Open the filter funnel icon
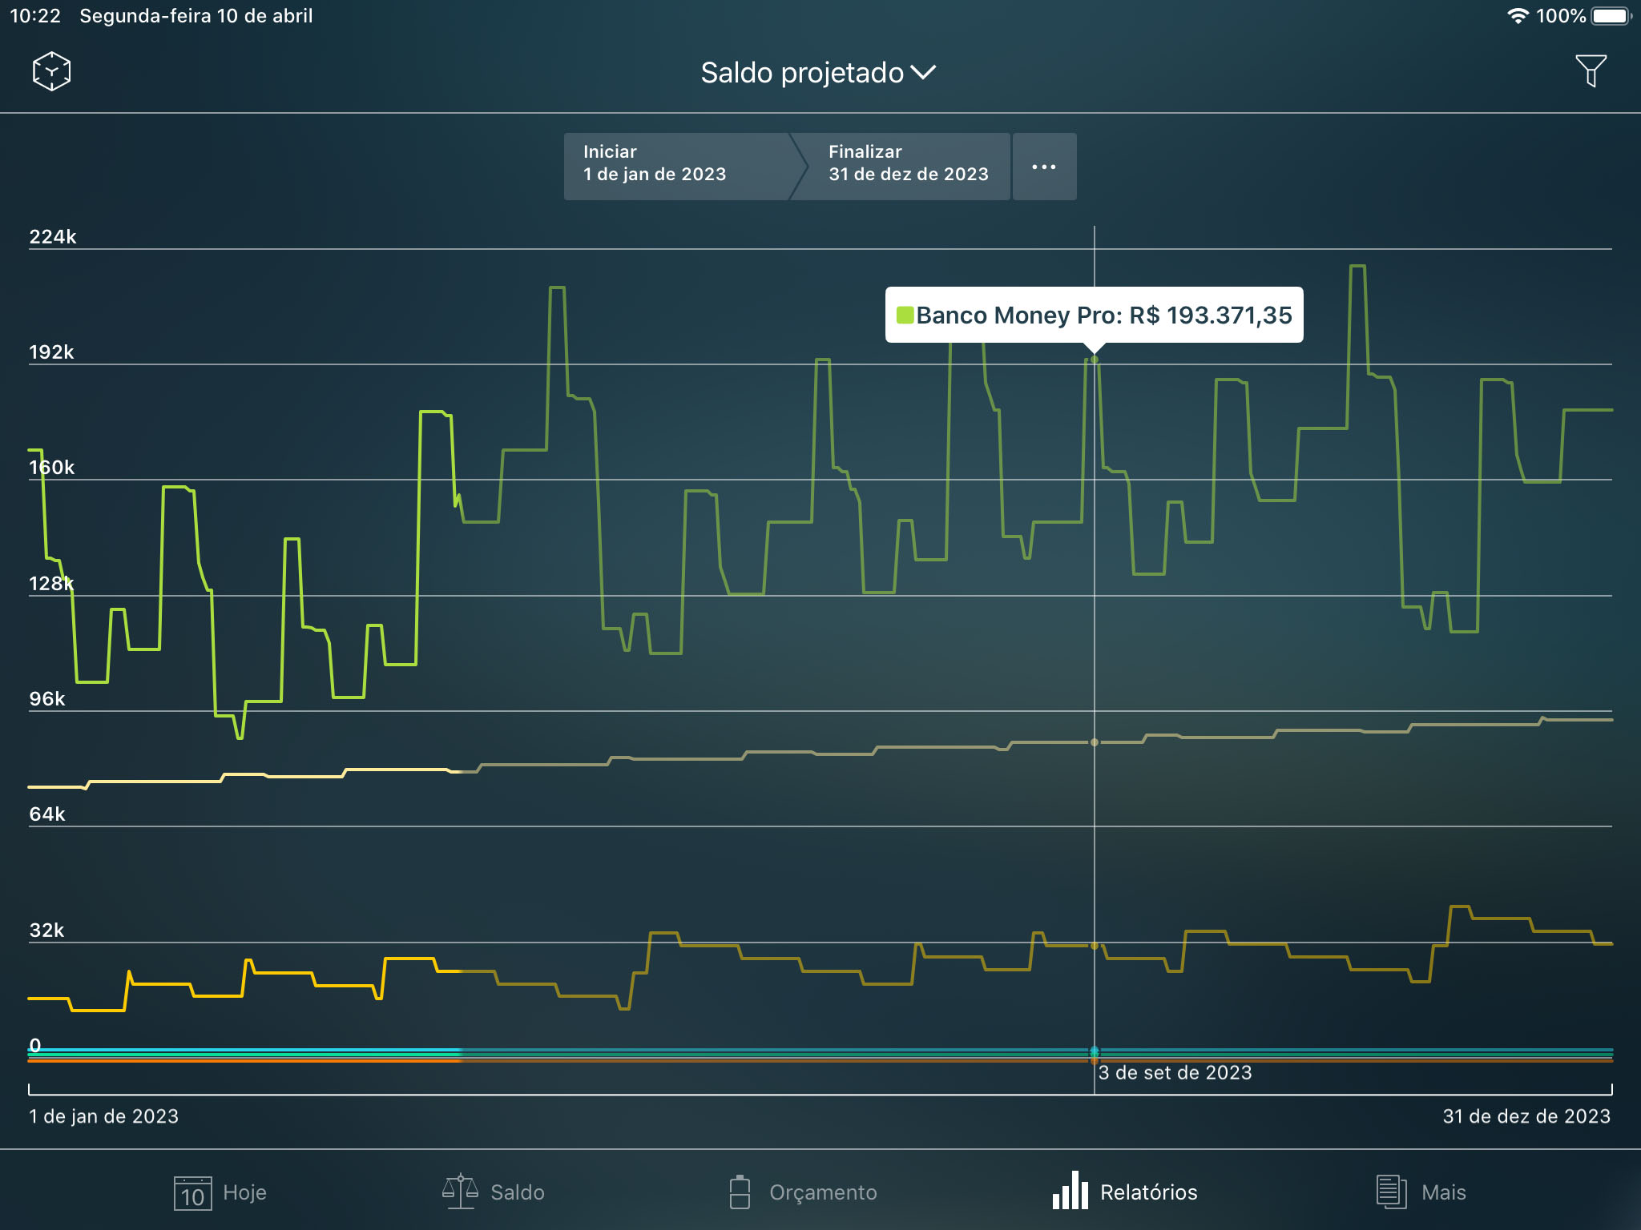The width and height of the screenshot is (1641, 1230). [1591, 71]
